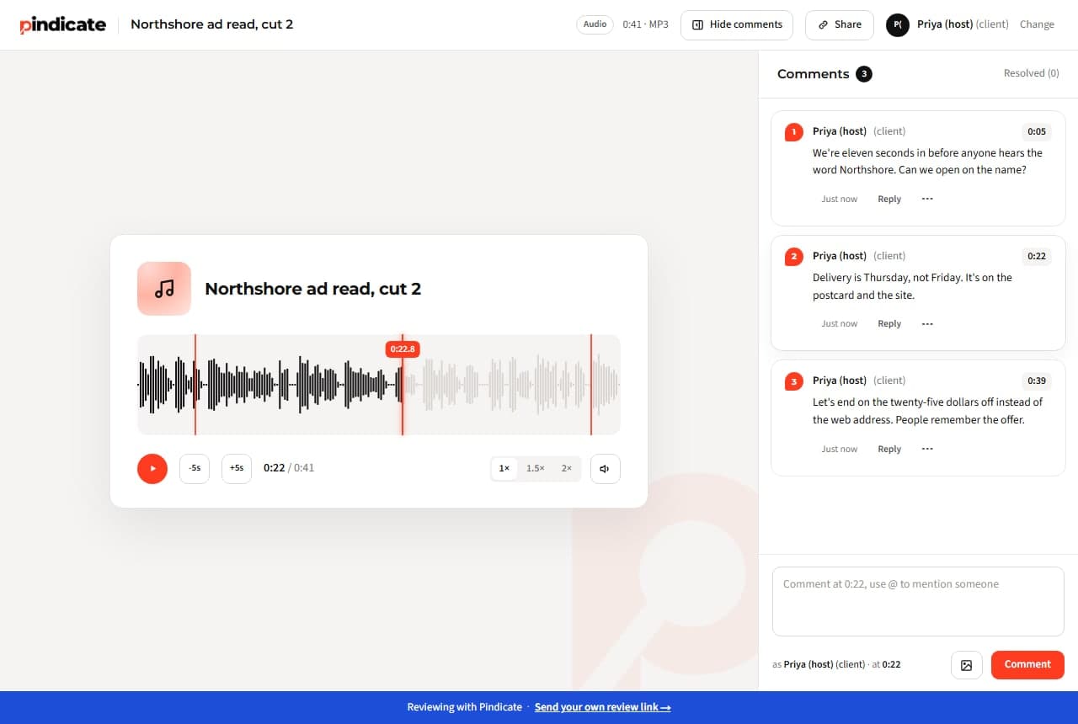
Task: Click the Priya avatar circle in header
Action: [x=898, y=24]
